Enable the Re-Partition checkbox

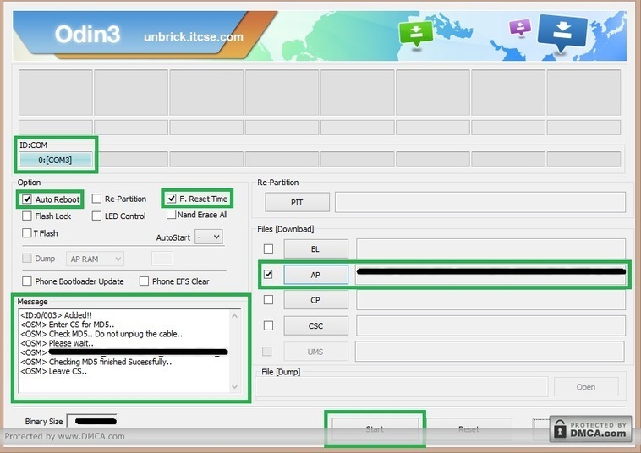click(x=97, y=199)
